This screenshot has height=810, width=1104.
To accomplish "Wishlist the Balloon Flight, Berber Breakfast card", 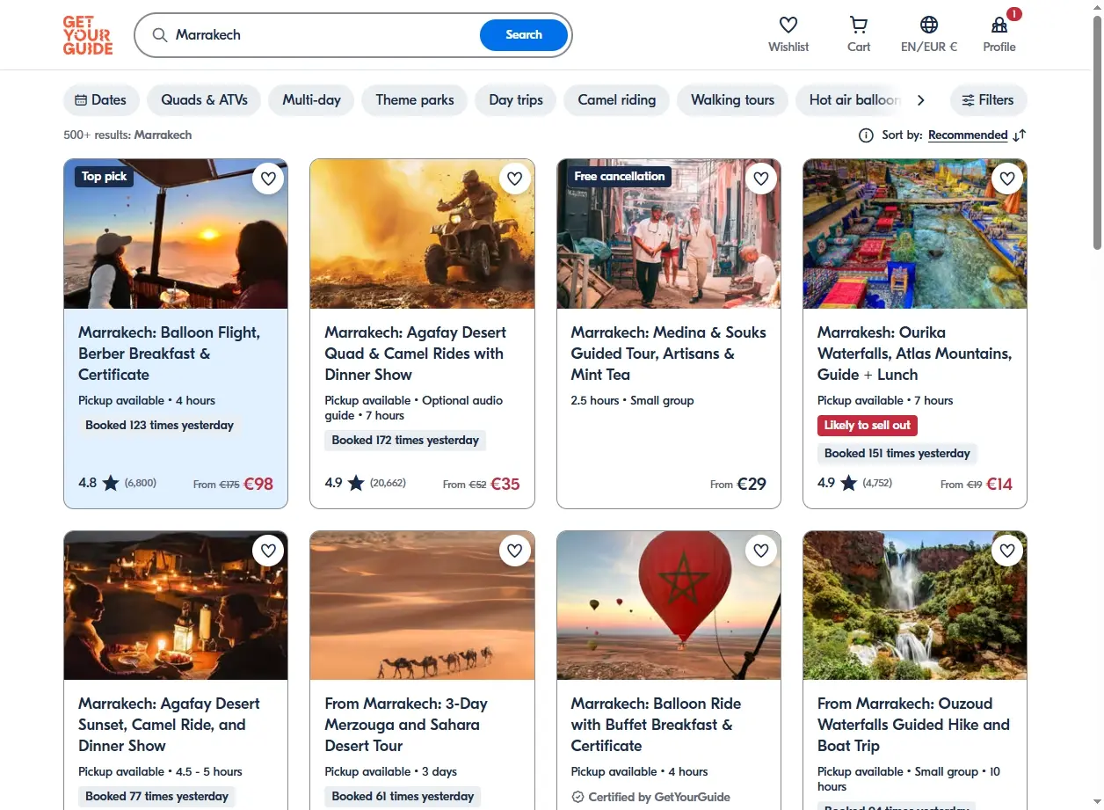I will [268, 179].
